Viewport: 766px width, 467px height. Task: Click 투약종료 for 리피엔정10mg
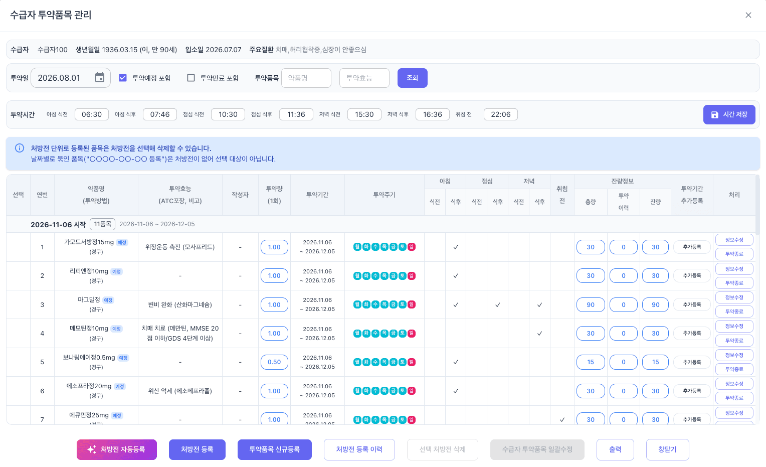click(x=734, y=283)
